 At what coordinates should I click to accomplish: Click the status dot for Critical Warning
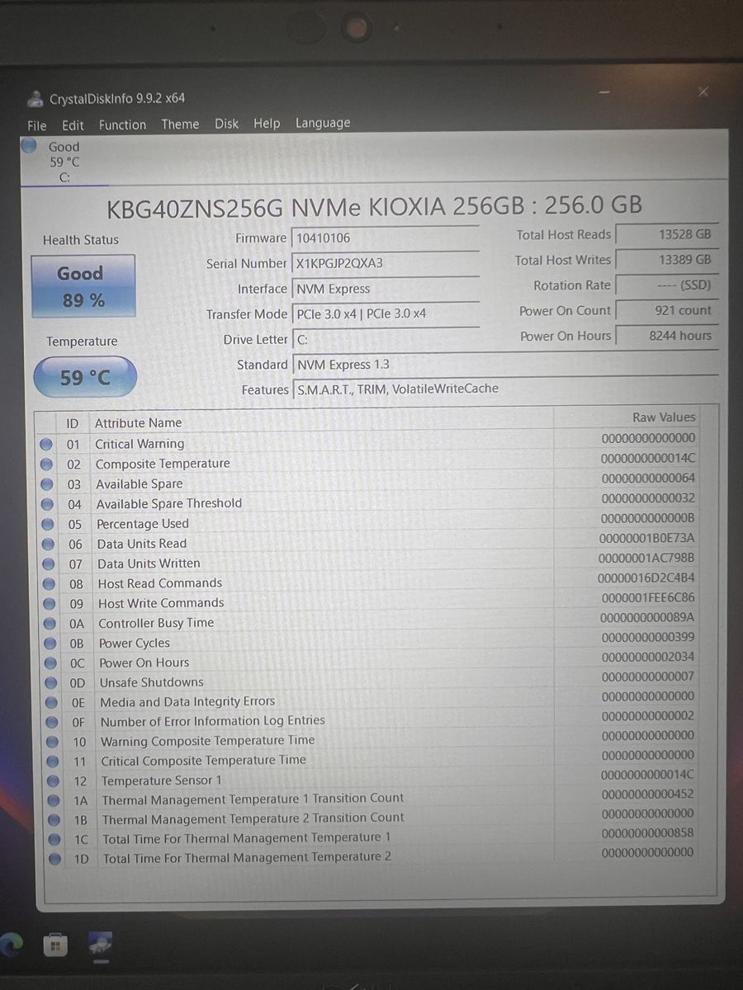pos(46,444)
